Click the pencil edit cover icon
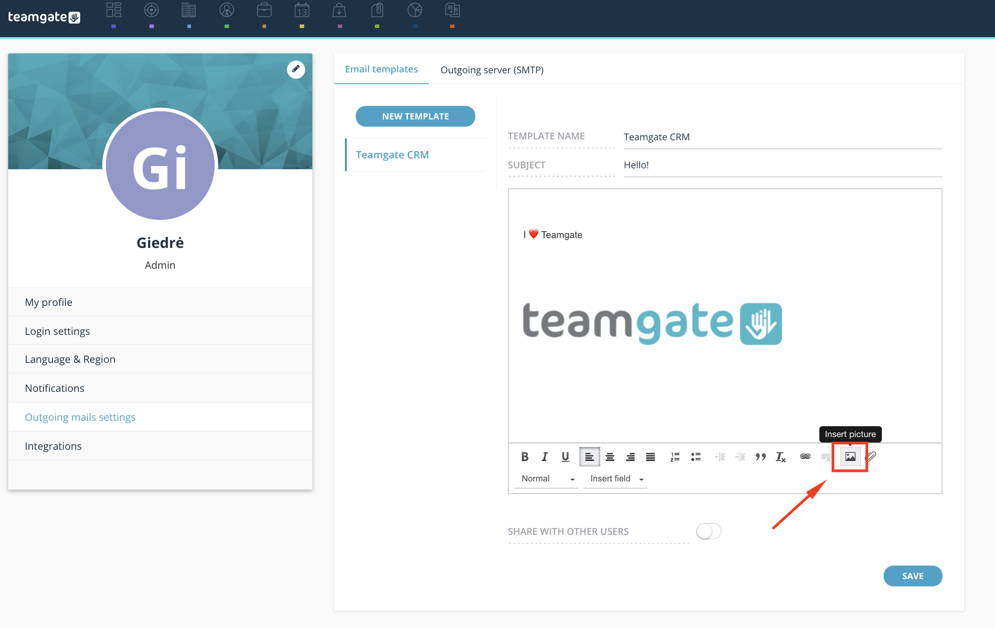 click(296, 69)
